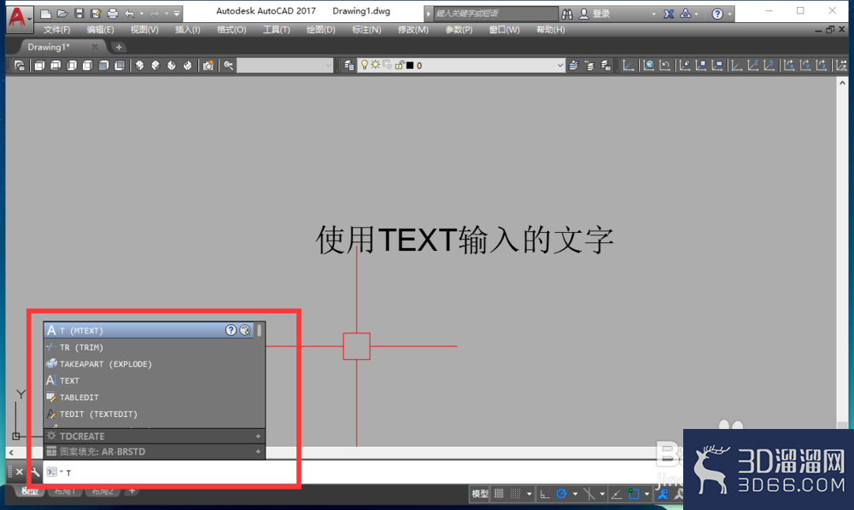Open the 修改(M) menu
The image size is (854, 510).
pyautogui.click(x=412, y=30)
